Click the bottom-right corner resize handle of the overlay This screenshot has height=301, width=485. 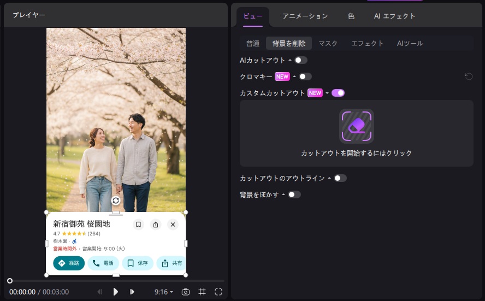pos(186,275)
